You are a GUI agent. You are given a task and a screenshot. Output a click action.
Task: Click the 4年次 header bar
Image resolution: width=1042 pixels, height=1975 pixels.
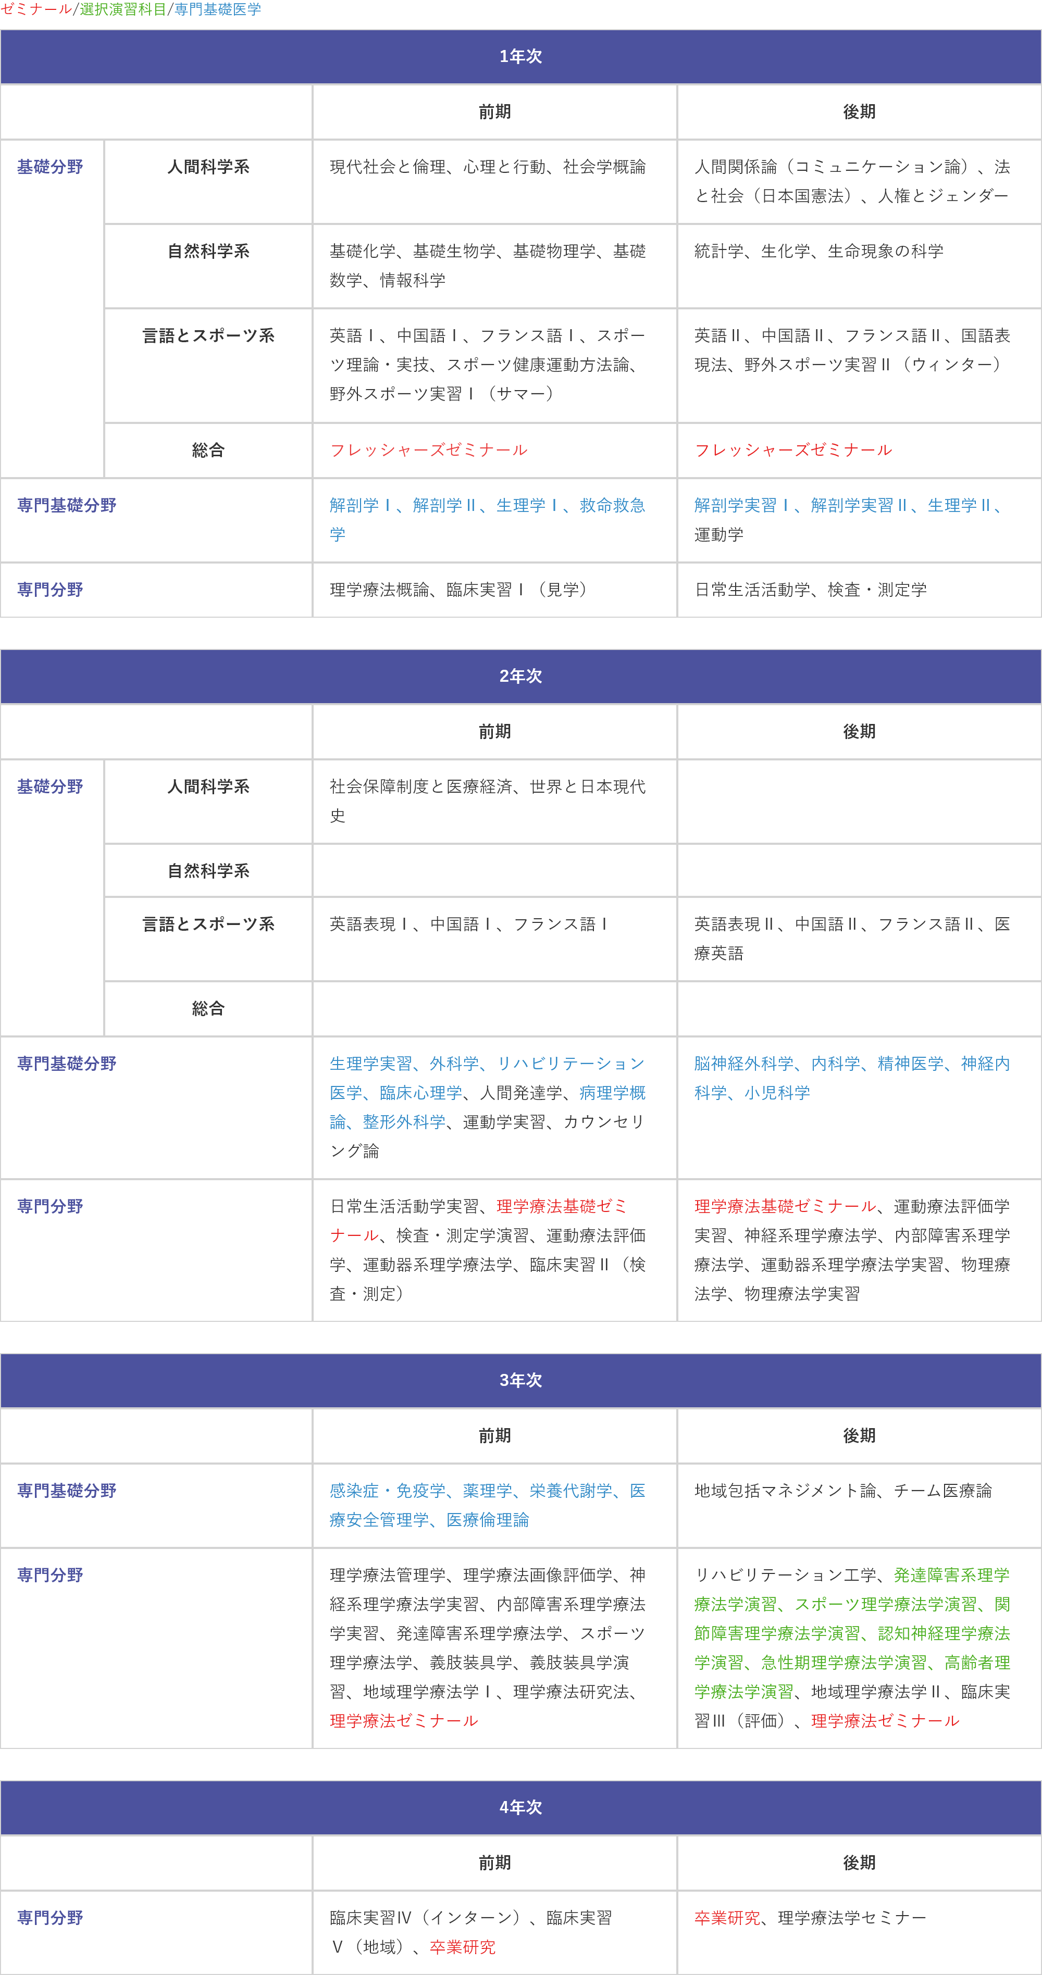click(520, 1807)
